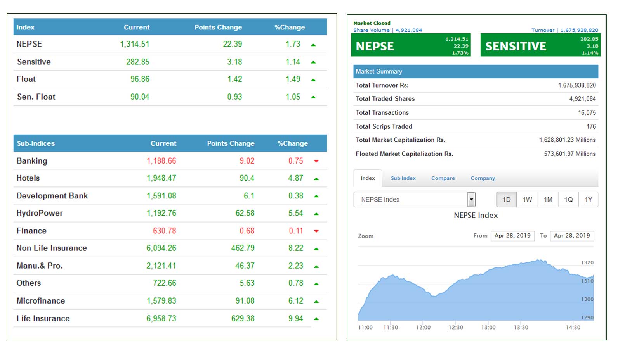The height and width of the screenshot is (352, 625).
Task: Click the green NEPSE index banner
Action: coord(411,45)
